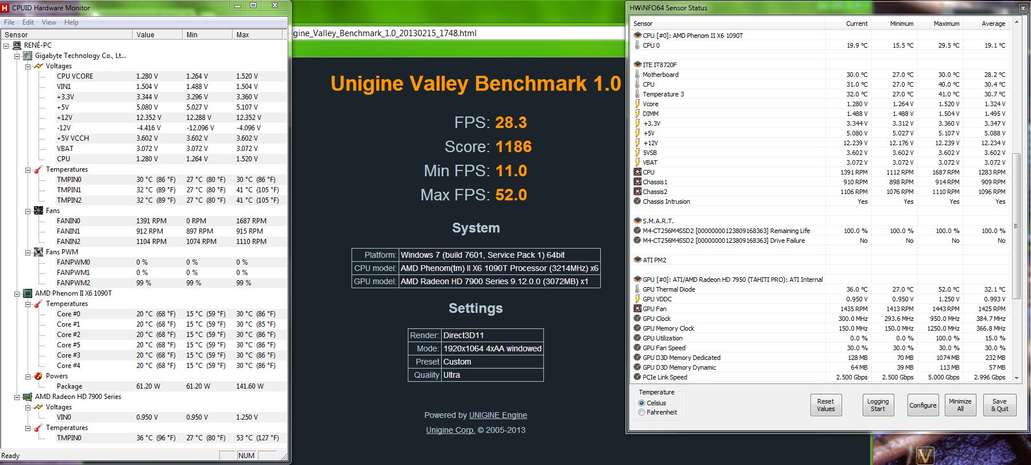
Task: Collapse the Fans node in HWMonitor
Action: (28, 211)
